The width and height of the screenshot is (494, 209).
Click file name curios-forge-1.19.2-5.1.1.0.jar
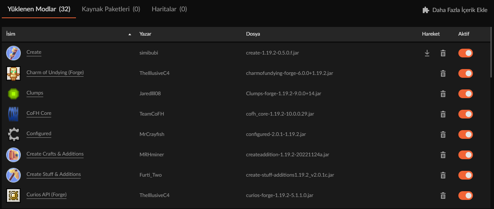(x=280, y=195)
